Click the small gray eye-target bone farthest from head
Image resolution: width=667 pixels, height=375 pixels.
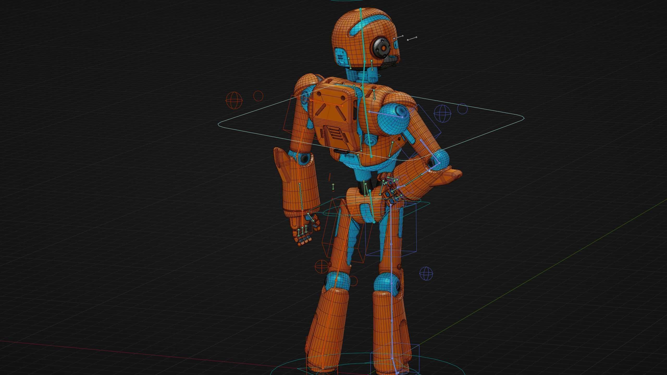tap(412, 39)
